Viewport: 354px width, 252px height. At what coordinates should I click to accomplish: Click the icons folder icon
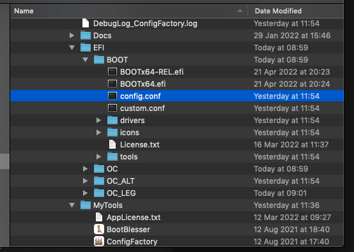(112, 133)
